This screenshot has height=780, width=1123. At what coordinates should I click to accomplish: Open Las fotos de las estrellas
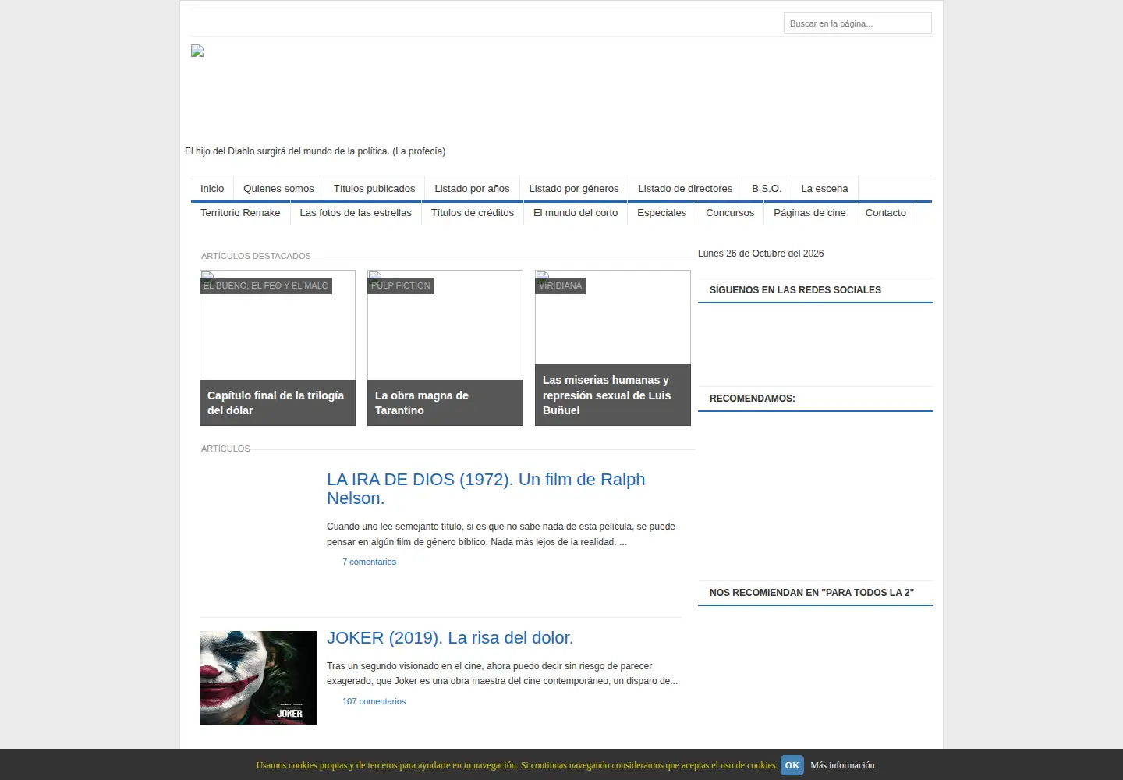tap(356, 213)
